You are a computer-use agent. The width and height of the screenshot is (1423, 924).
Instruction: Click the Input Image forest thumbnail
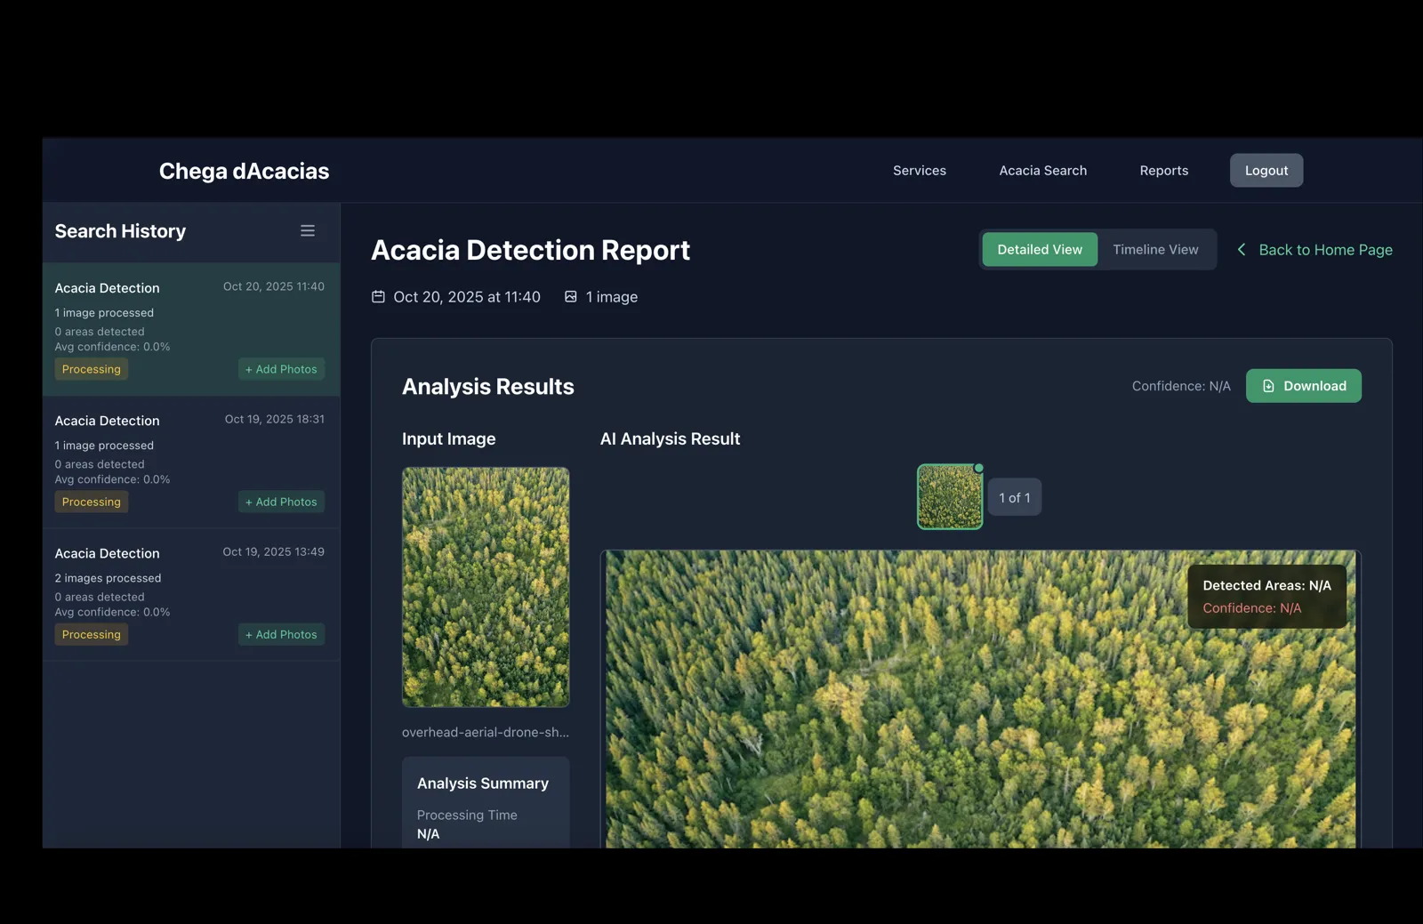pyautogui.click(x=486, y=587)
